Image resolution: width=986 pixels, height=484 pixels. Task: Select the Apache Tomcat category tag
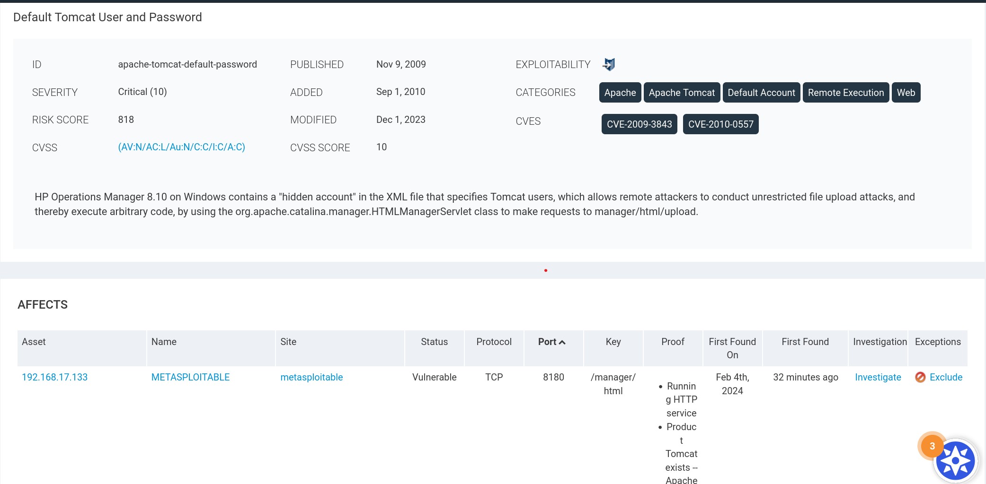[x=682, y=93]
